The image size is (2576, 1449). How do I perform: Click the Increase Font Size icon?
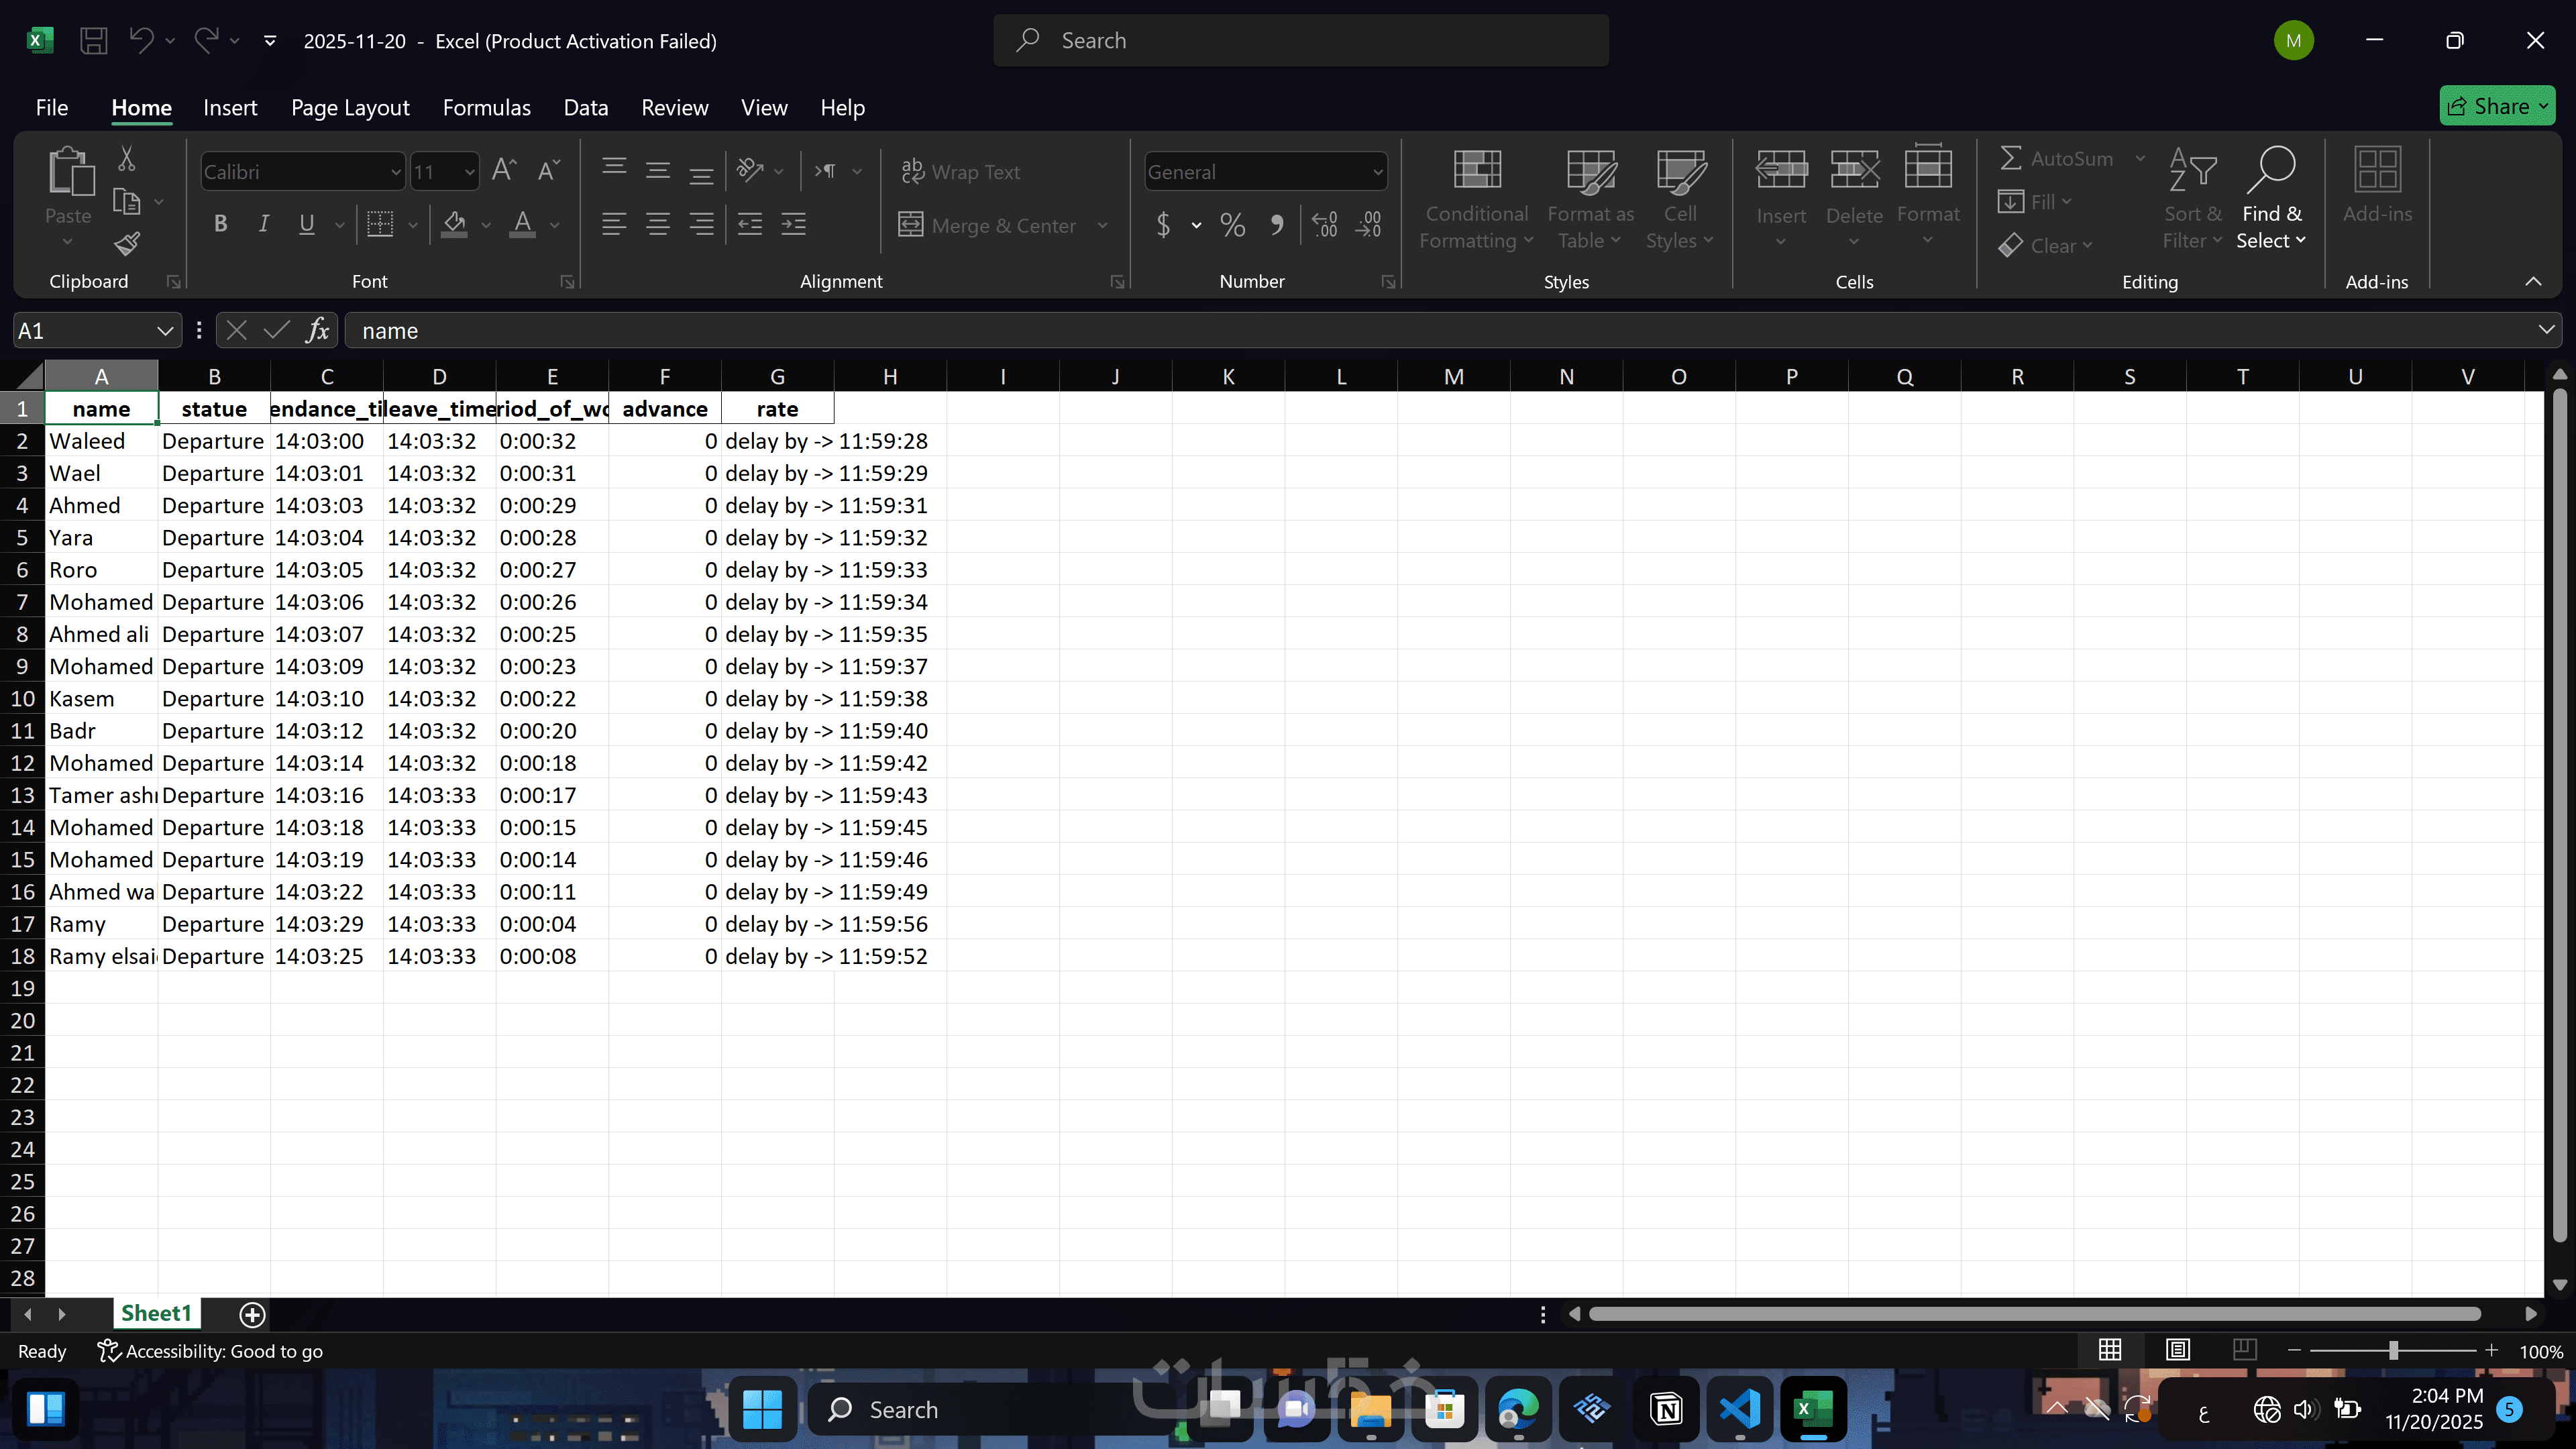tap(503, 171)
